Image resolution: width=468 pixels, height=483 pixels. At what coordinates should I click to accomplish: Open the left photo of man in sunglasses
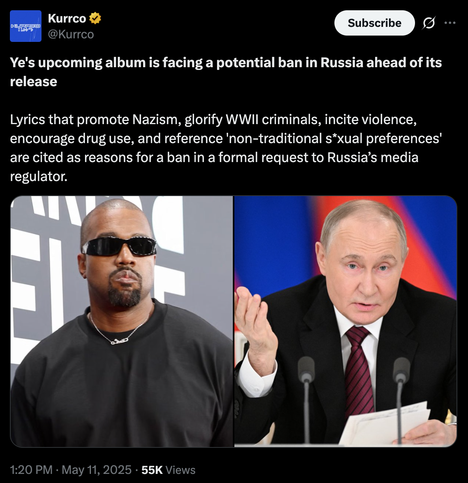click(122, 321)
